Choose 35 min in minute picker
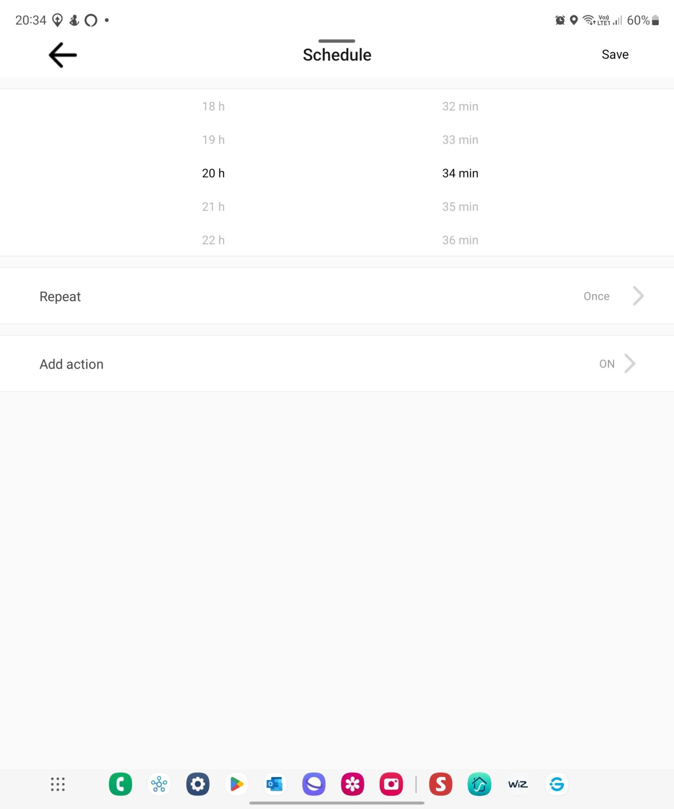 pos(460,207)
